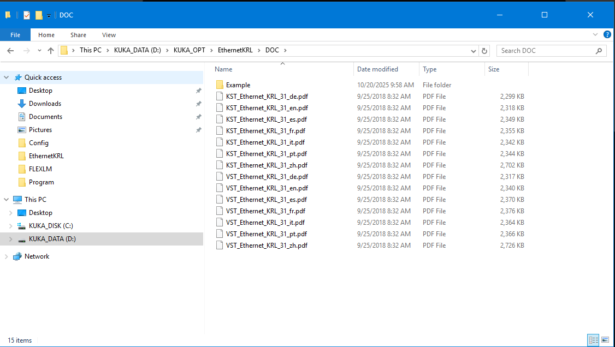Select VST_Ethernet_KRL_31_fr.pdf file icon

click(220, 211)
